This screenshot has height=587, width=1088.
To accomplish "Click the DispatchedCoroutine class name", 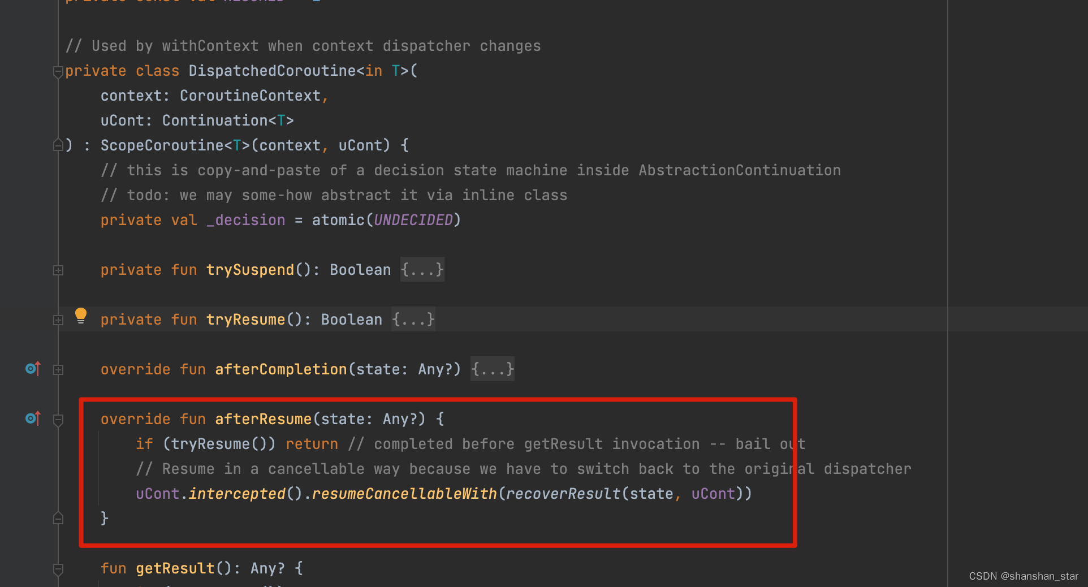I will pos(273,71).
